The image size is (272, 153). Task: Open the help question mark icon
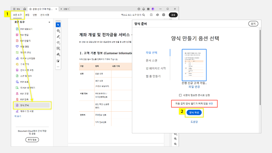(x=139, y=9)
